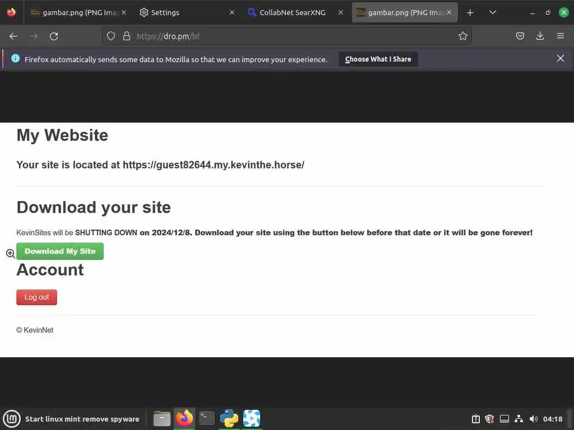Click the Python icon in taskbar
Image resolution: width=574 pixels, height=430 pixels.
(x=229, y=418)
